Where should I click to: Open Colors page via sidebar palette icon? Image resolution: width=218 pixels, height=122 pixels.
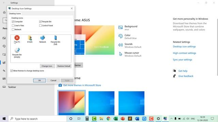pos(4,46)
